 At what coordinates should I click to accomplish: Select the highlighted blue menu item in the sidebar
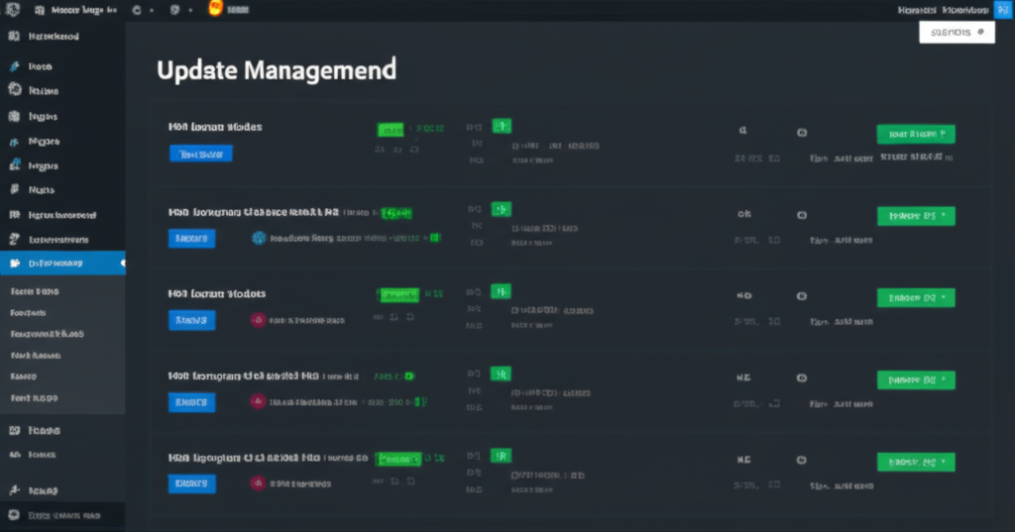[62, 264]
